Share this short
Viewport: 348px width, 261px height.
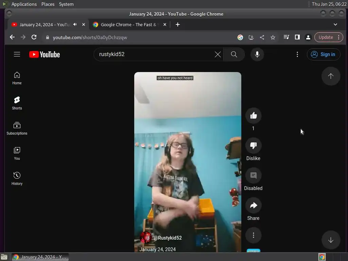pyautogui.click(x=253, y=205)
